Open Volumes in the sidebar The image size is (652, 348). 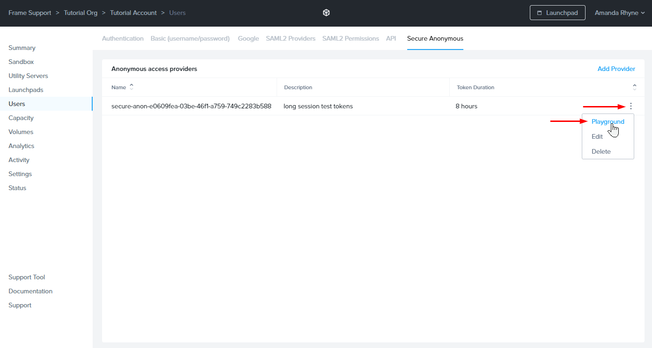click(21, 132)
